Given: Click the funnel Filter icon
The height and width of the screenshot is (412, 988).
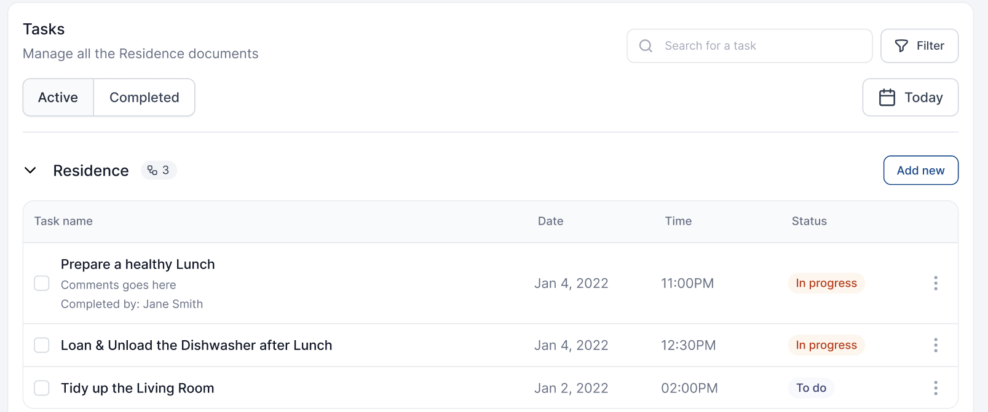Looking at the screenshot, I should coord(901,46).
